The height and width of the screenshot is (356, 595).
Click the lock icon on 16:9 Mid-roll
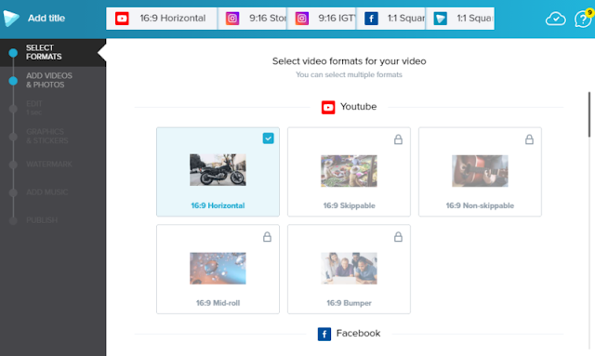267,237
